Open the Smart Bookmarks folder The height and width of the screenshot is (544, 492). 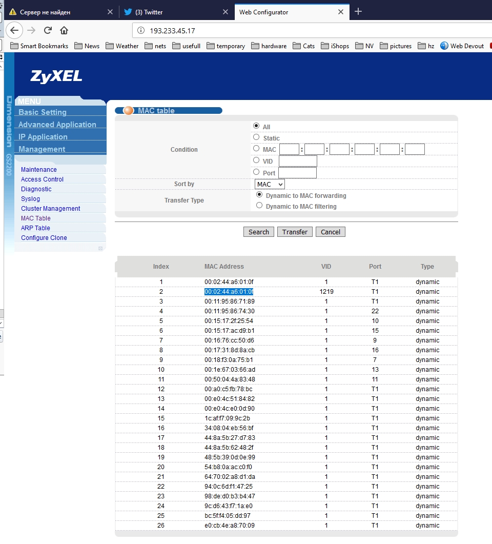point(39,46)
